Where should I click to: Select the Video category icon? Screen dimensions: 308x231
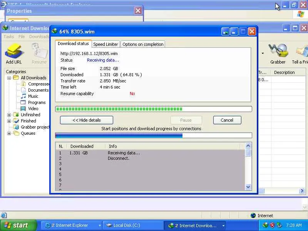pos(23,109)
